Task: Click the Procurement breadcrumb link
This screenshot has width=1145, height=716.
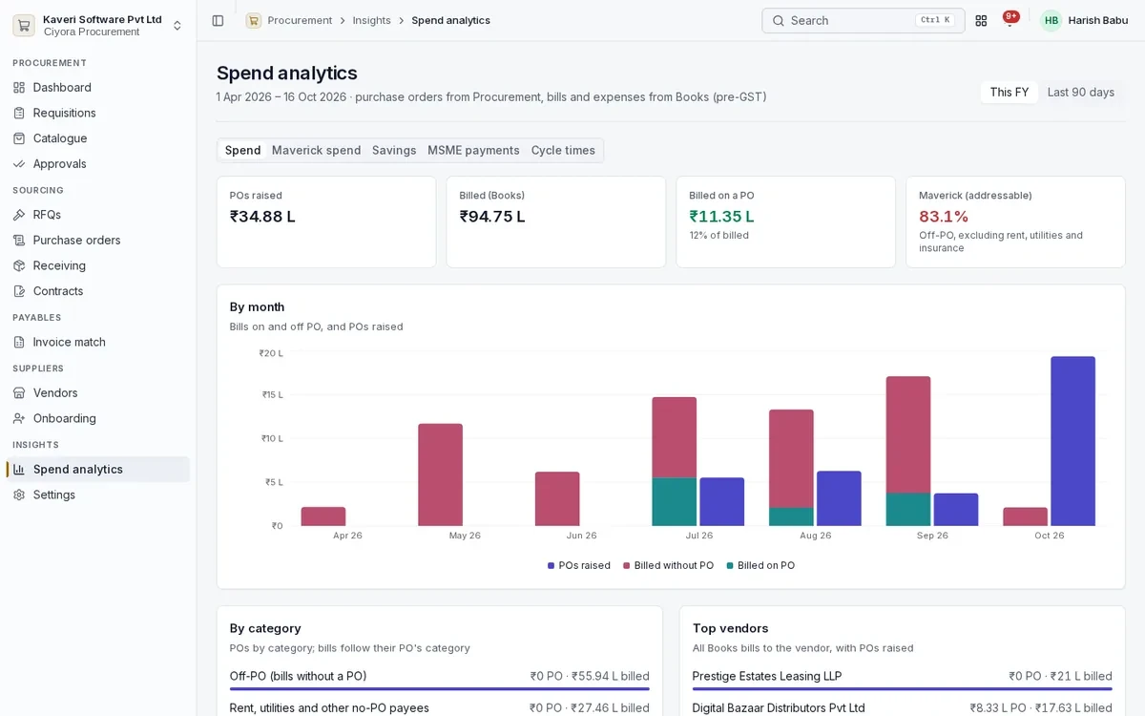Action: pos(300,20)
